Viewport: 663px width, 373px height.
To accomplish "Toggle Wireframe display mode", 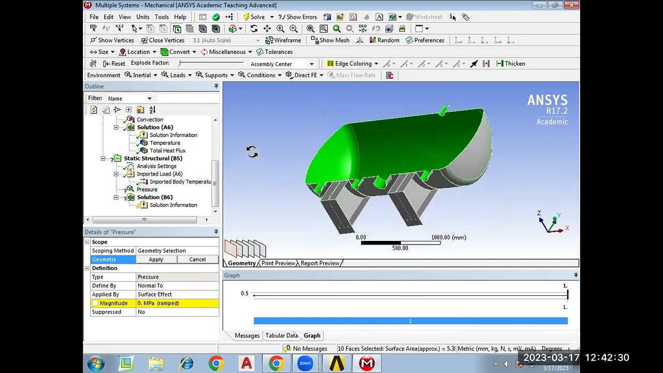I will pos(283,40).
